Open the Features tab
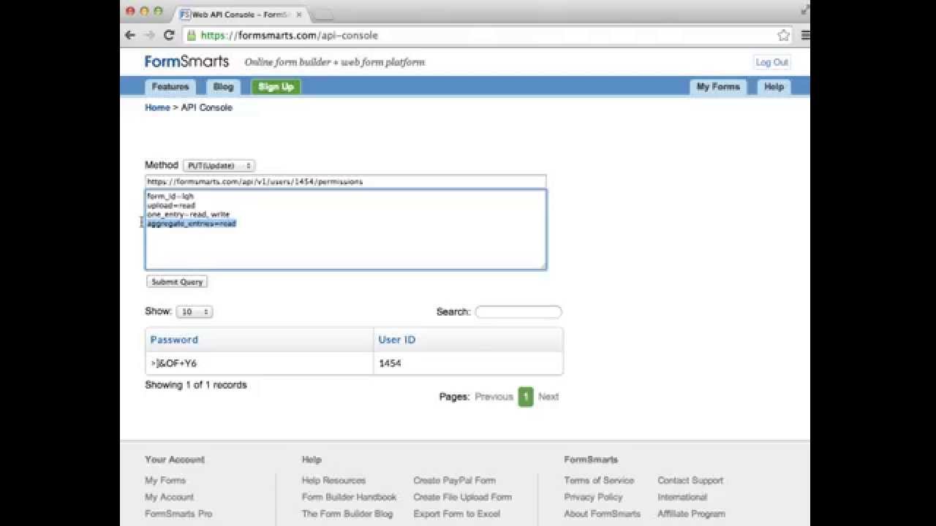Viewport: 936px width, 526px height. click(170, 86)
